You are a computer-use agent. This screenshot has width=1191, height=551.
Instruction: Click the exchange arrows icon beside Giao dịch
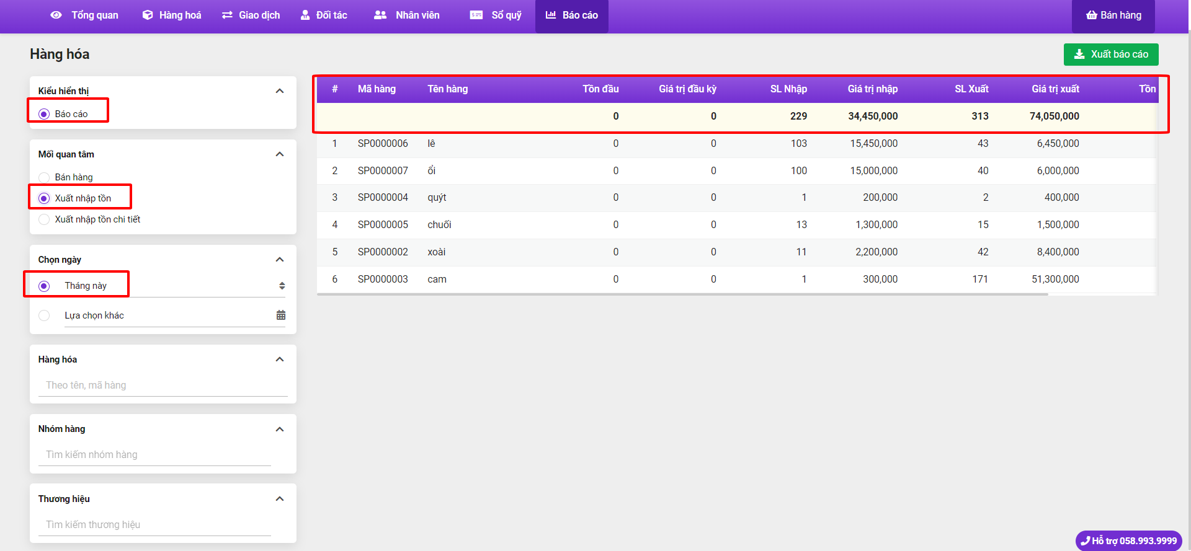[227, 15]
